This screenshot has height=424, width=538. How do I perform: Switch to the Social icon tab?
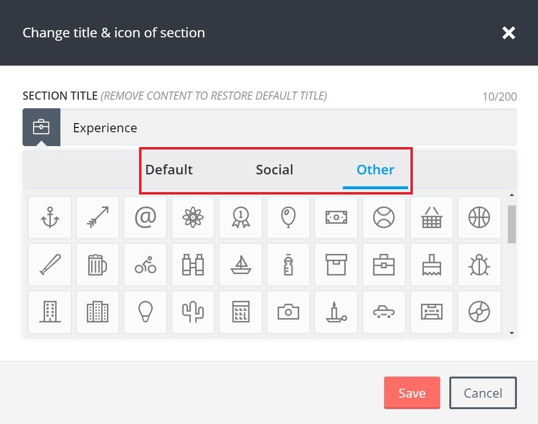pyautogui.click(x=274, y=169)
